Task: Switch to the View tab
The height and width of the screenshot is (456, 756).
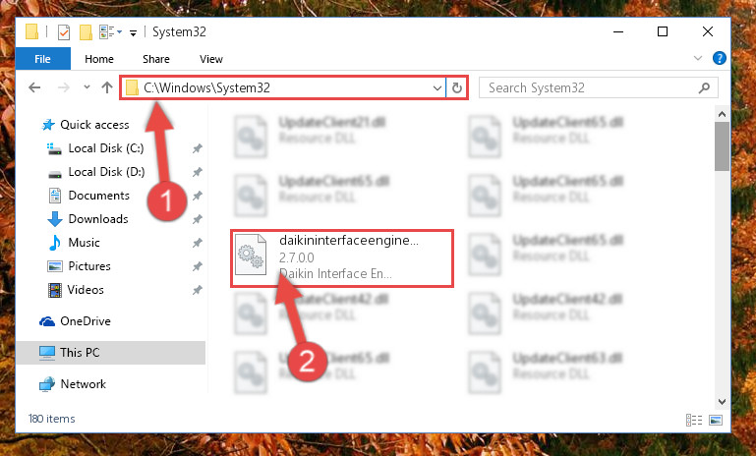Action: pyautogui.click(x=211, y=59)
